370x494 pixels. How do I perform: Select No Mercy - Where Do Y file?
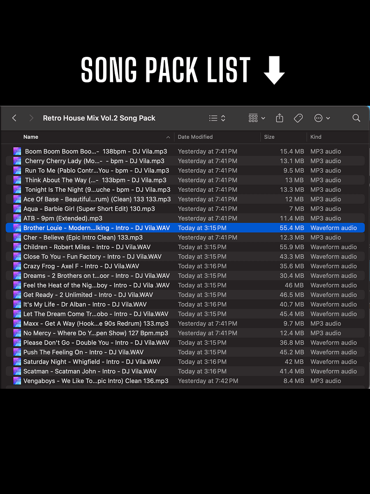[185, 333]
